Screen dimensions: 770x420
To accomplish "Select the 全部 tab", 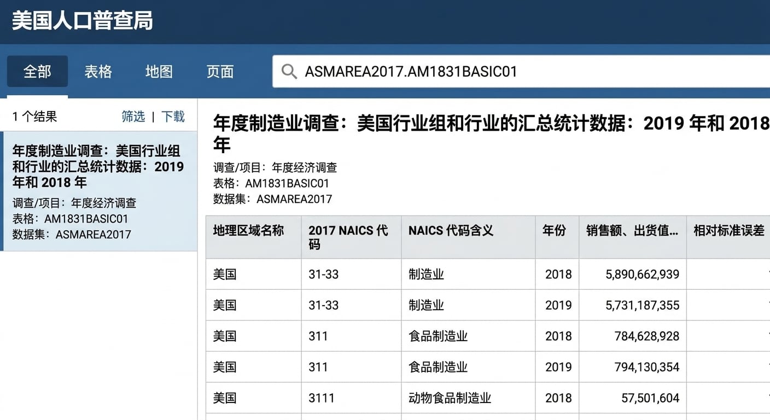I will tap(37, 71).
